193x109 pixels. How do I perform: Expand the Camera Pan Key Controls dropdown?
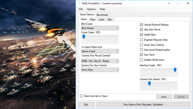(100, 70)
